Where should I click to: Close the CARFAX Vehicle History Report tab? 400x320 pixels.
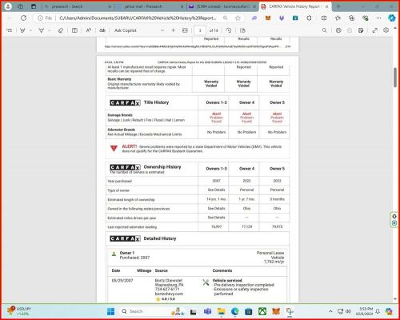coord(326,6)
